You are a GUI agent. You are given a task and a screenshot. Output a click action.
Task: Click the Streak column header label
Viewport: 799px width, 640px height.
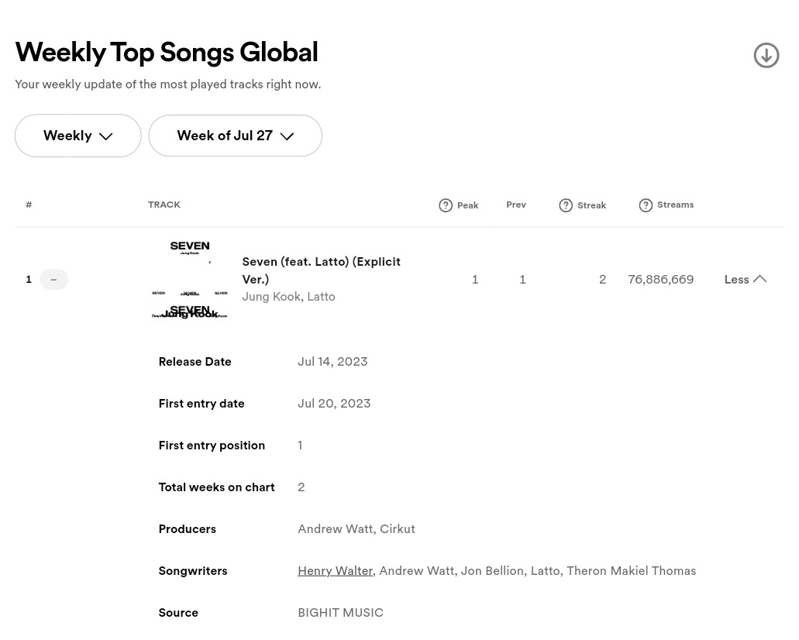591,205
